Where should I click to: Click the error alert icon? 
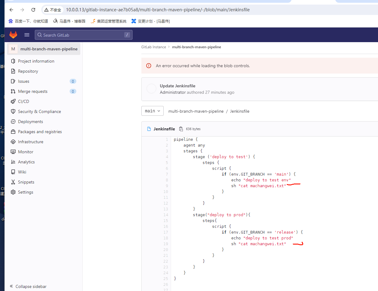[x=149, y=66]
